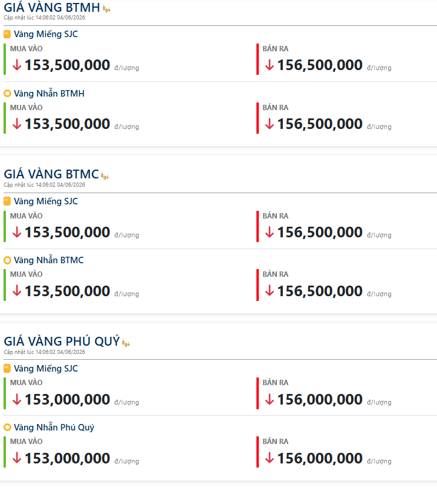Viewport: 437px width, 487px height.
Task: Click the SJC gold bar icon under BTMH
Action: click(7, 34)
